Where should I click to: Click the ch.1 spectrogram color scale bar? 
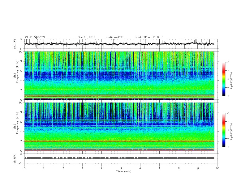224,79
